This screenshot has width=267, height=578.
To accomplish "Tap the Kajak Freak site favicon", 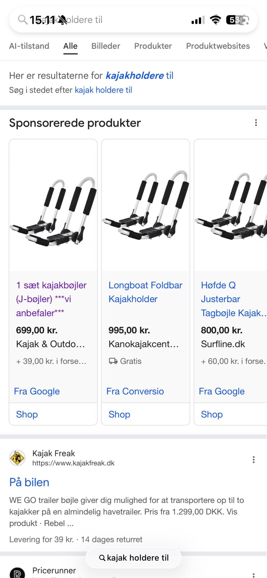I will tap(17, 458).
